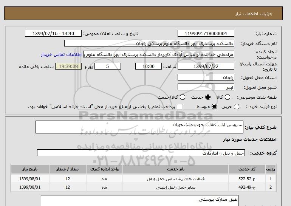Screen dimensions: 291x206
Task: Click the سایر حمل ونقل زمینی cell
Action: pos(176,187)
